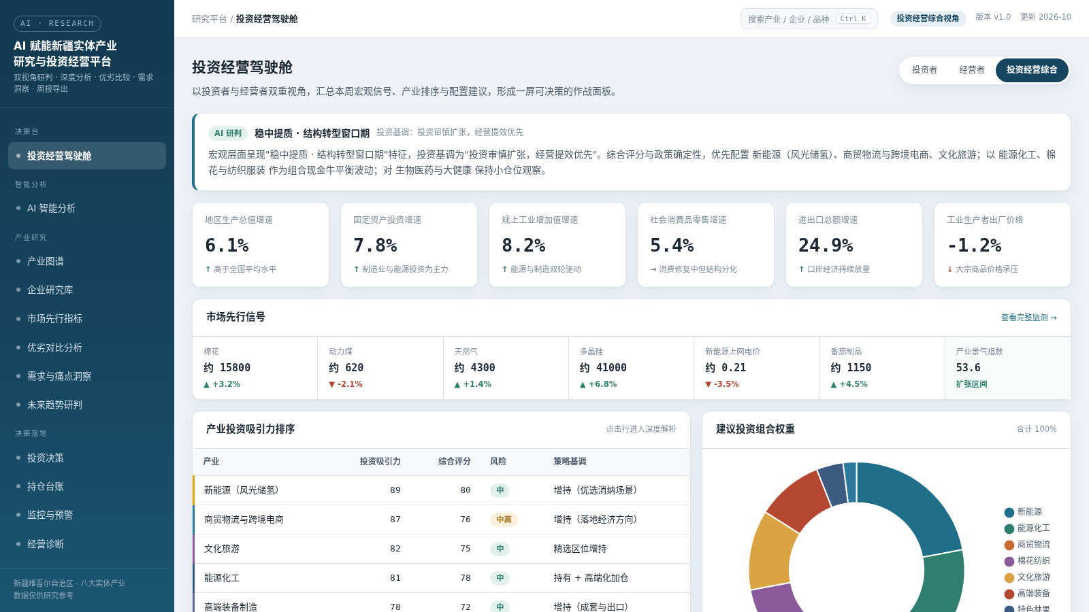Open the 固定资产投资增速 card

[409, 245]
